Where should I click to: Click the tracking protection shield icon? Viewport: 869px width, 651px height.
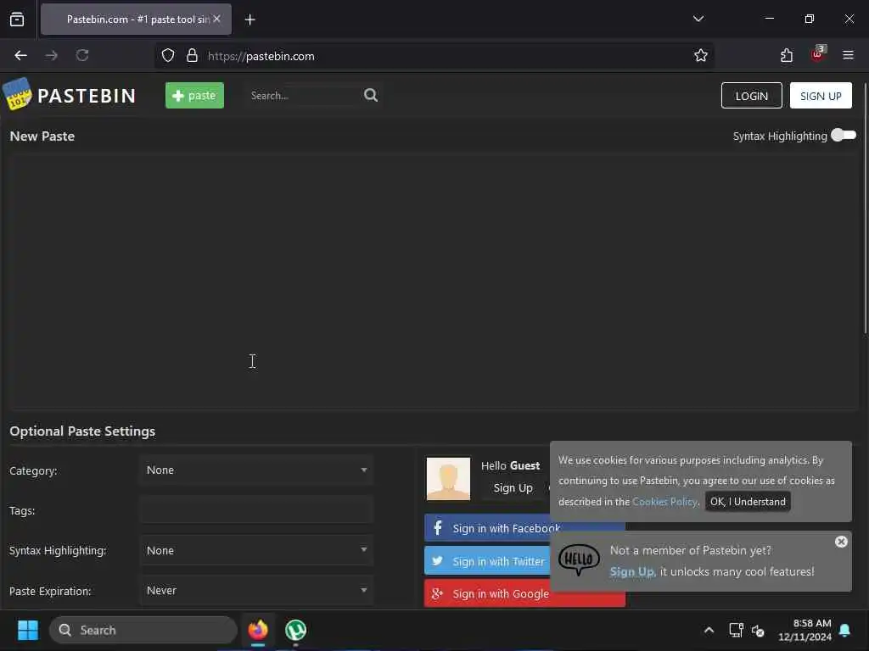(x=168, y=55)
